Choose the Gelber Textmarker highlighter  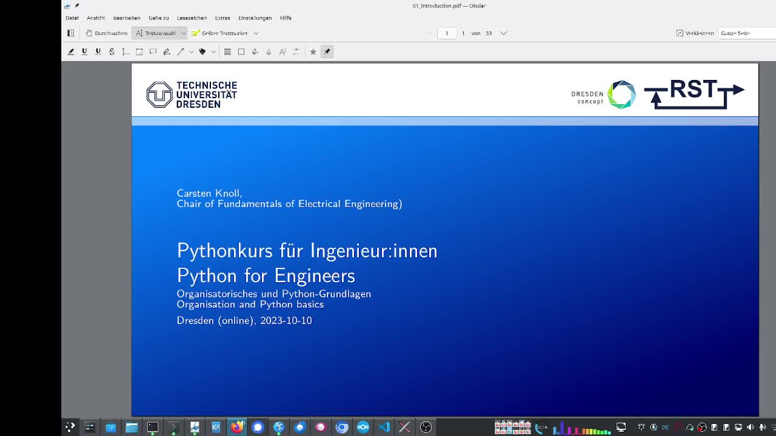pyautogui.click(x=219, y=33)
